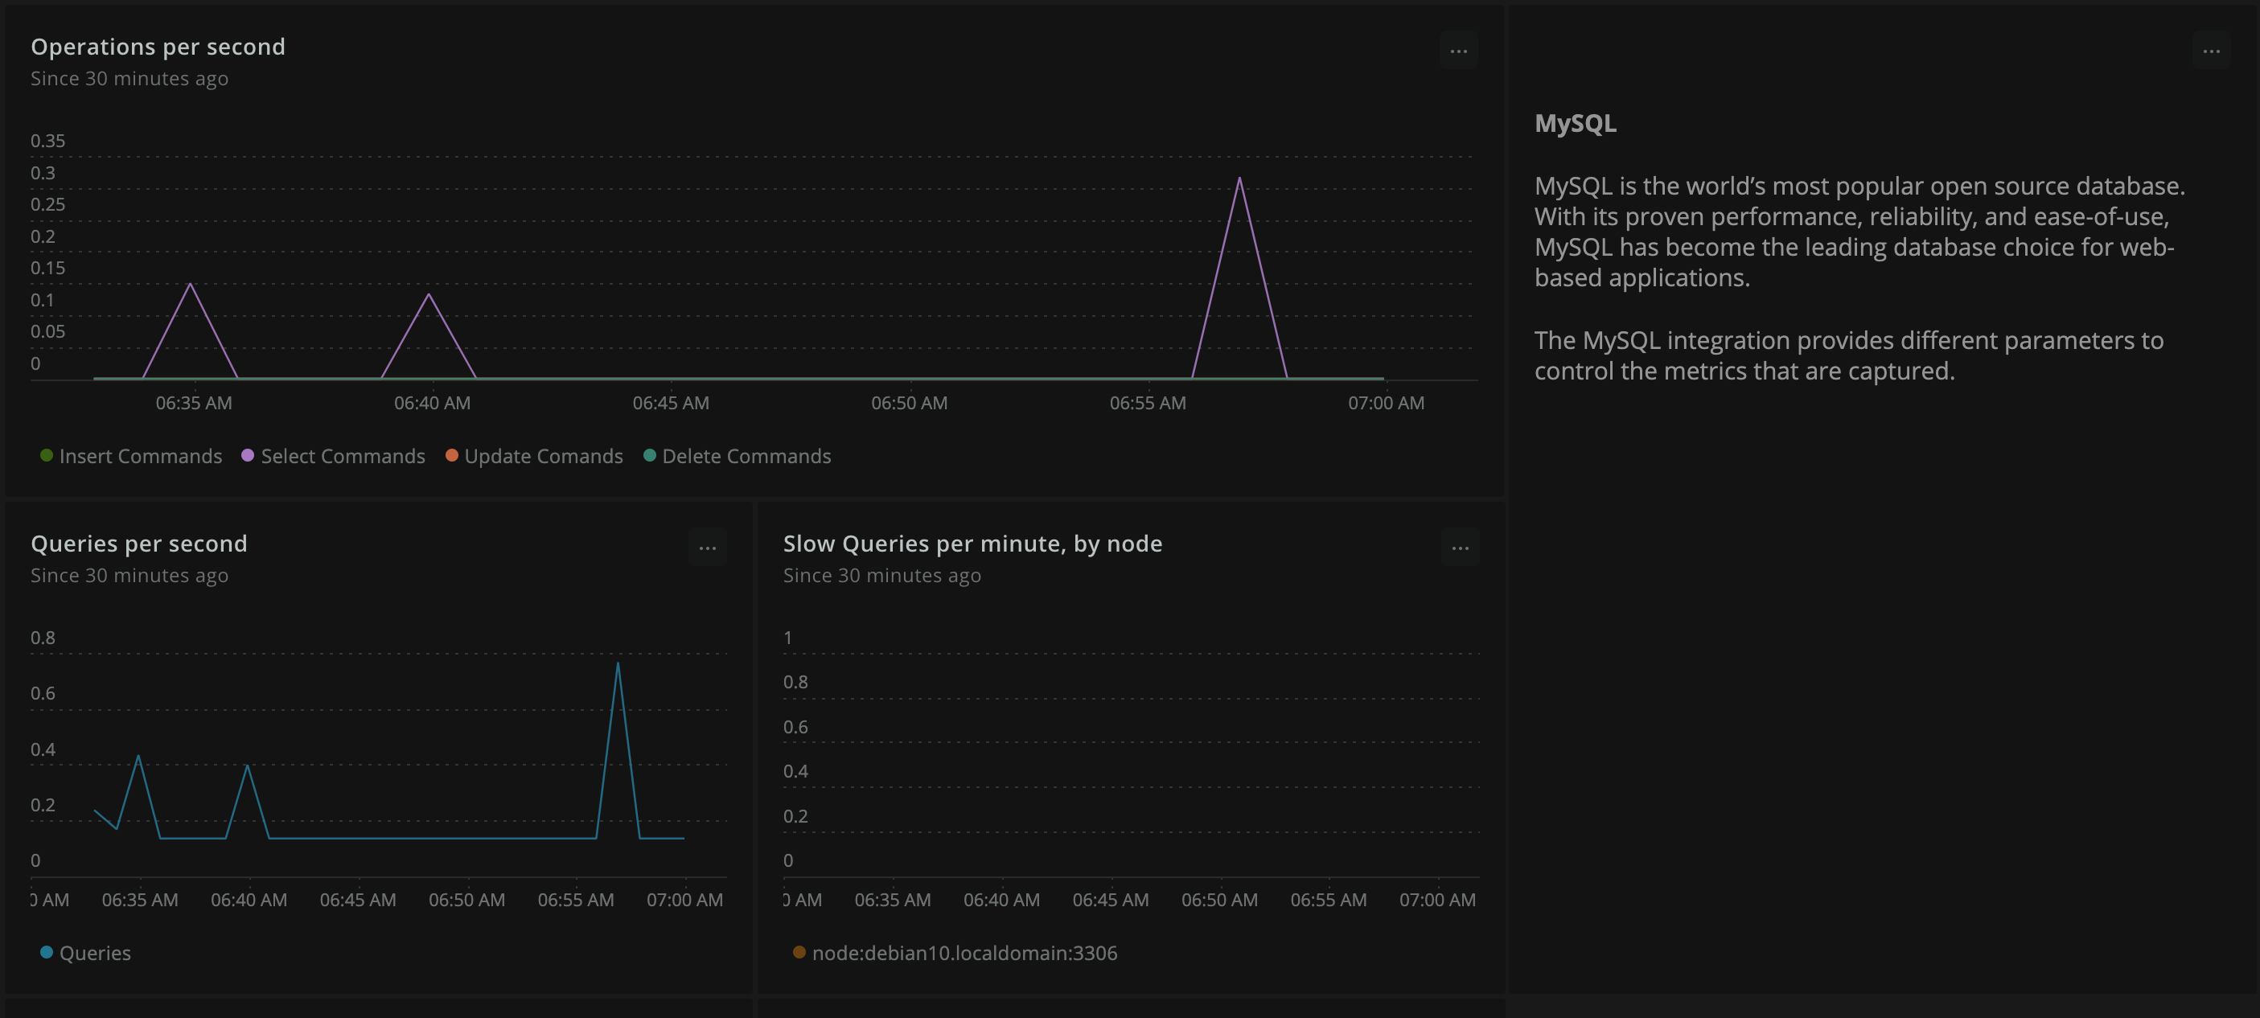Click highest Select Commands peak near 06:57
The height and width of the screenshot is (1018, 2260).
(x=1239, y=179)
